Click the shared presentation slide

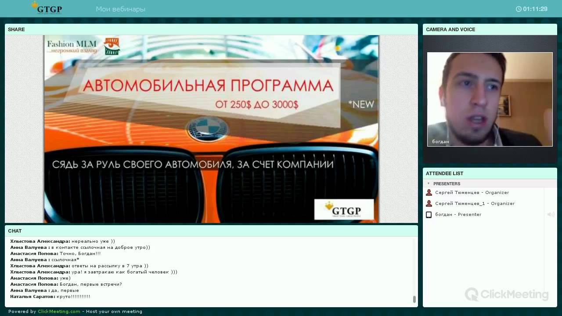pos(211,129)
